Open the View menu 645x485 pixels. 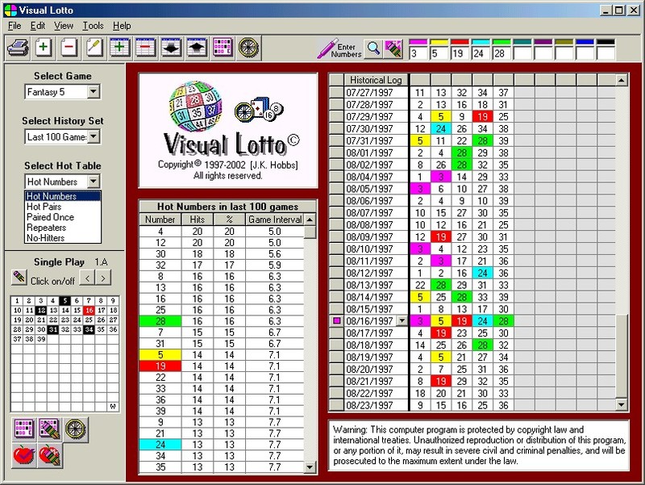tap(64, 26)
